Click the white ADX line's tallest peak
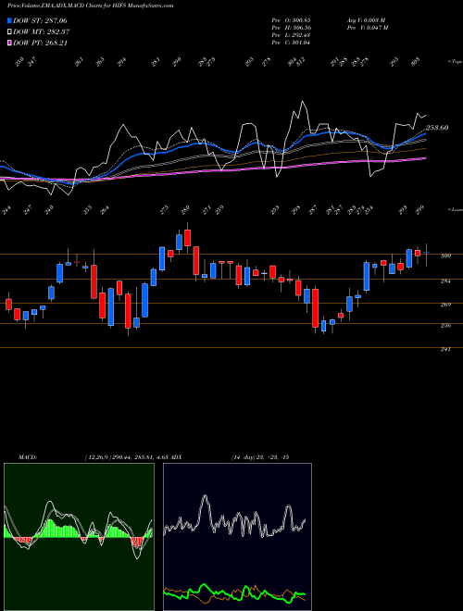463x611 pixels. pos(205,496)
